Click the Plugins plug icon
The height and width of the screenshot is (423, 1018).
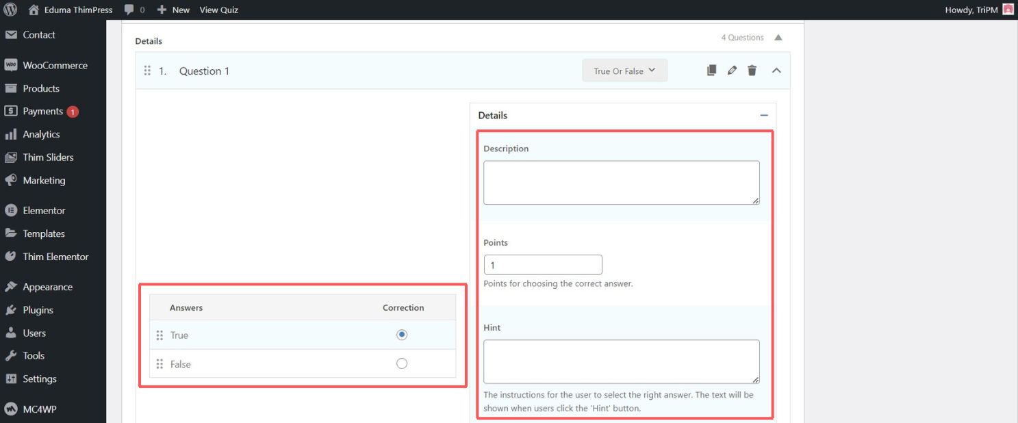[10, 310]
